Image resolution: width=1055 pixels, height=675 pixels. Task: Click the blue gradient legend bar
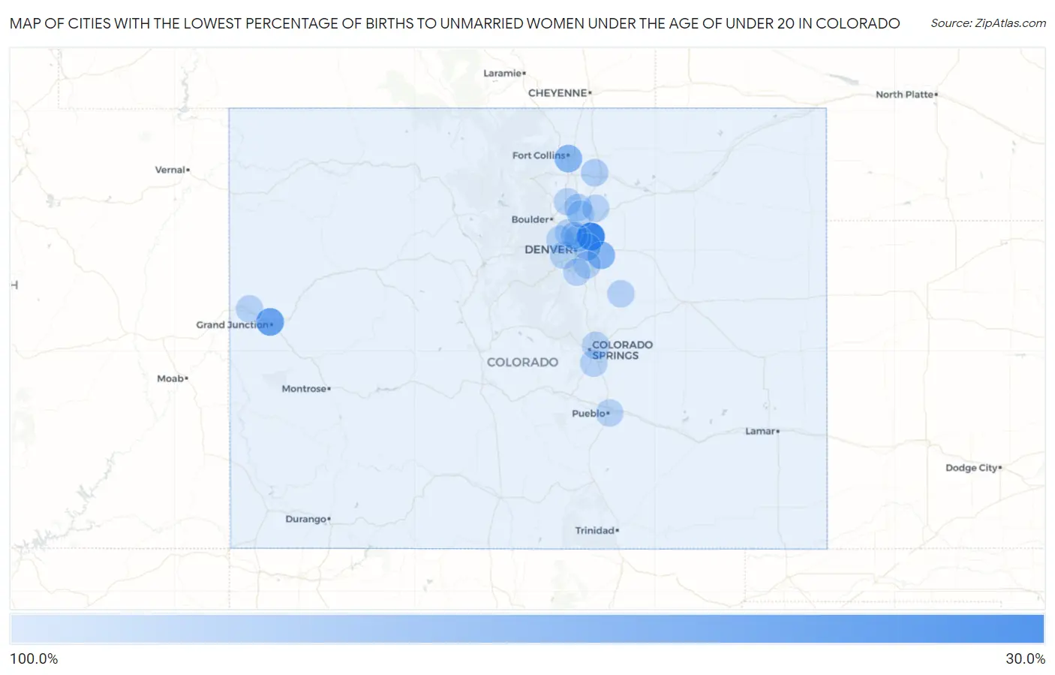pyautogui.click(x=527, y=629)
